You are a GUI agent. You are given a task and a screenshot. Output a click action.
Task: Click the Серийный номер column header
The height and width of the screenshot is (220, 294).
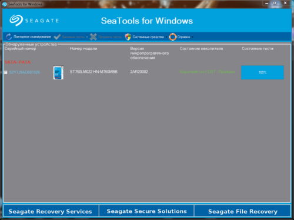click(20, 49)
